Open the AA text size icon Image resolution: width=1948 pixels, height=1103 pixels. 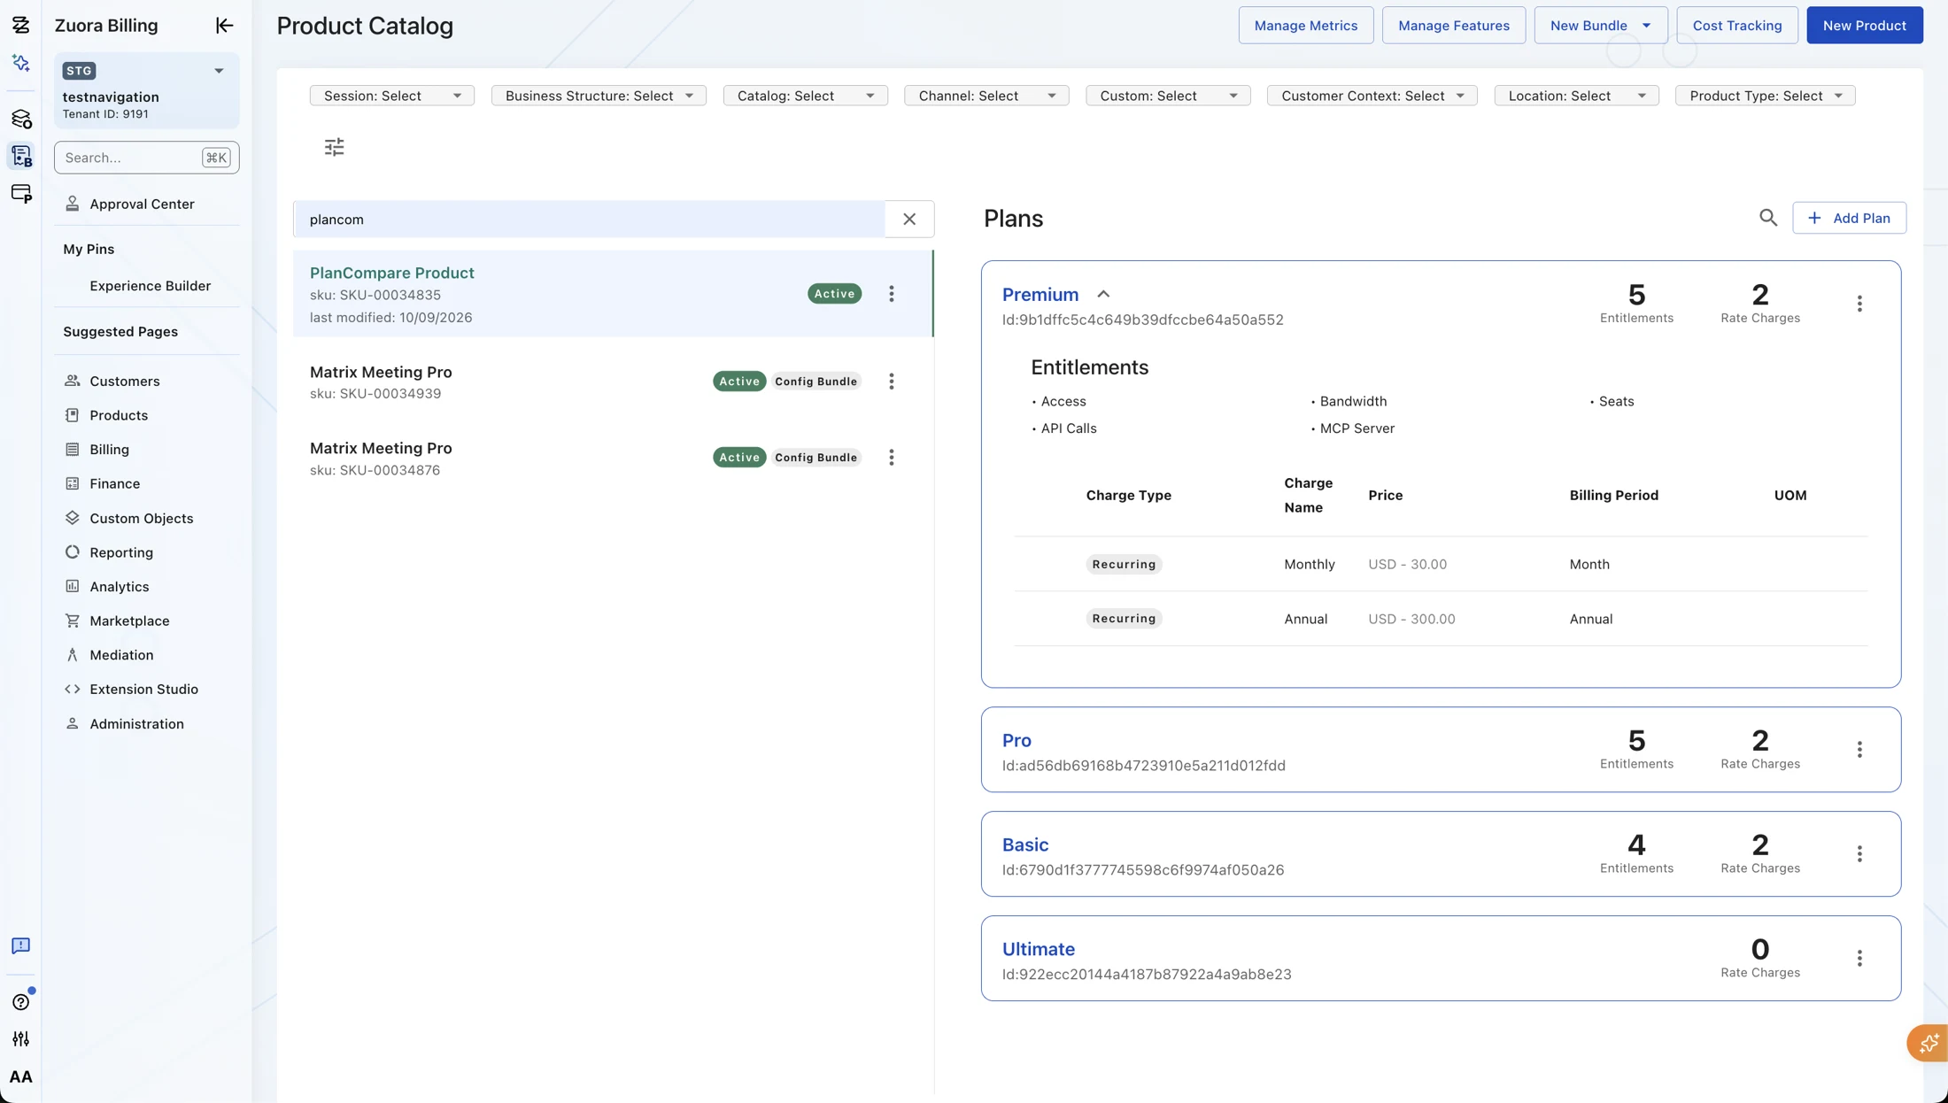[x=20, y=1076]
